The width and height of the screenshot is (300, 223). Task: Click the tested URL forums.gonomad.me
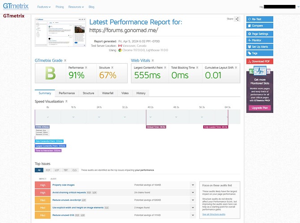click(x=124, y=30)
